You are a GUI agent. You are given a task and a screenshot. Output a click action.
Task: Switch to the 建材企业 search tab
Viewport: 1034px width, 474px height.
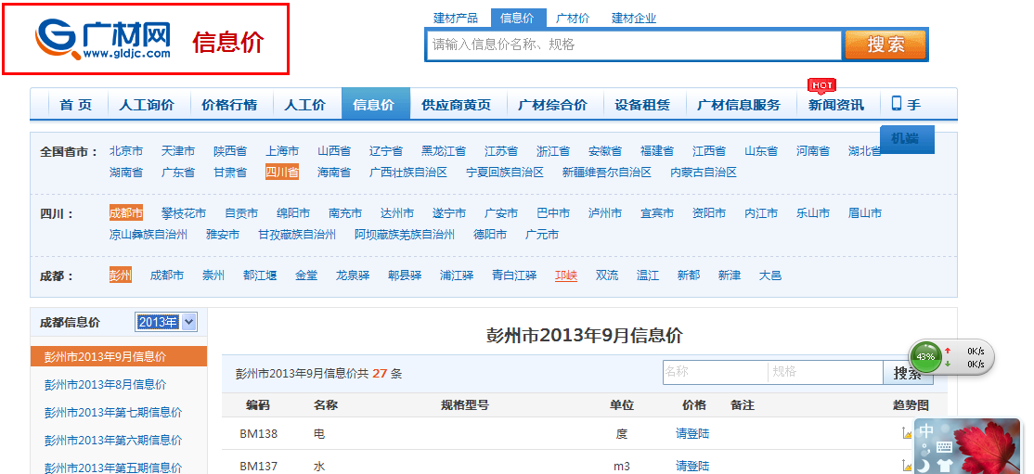pyautogui.click(x=634, y=19)
